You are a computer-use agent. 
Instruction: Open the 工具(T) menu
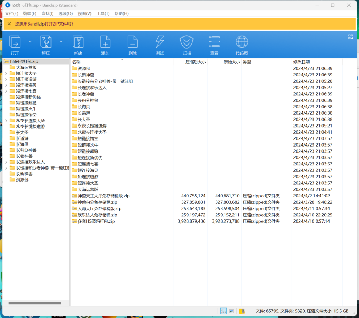tap(103, 13)
